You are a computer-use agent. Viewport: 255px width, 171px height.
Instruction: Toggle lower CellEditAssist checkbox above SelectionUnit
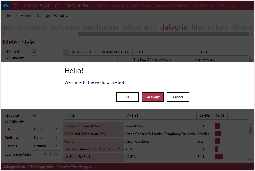(35, 122)
